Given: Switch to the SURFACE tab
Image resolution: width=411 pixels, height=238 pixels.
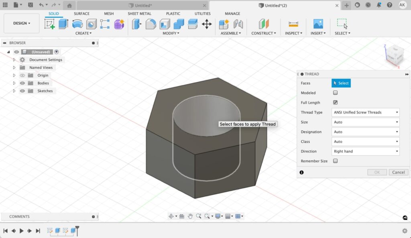Looking at the screenshot, I should (81, 14).
